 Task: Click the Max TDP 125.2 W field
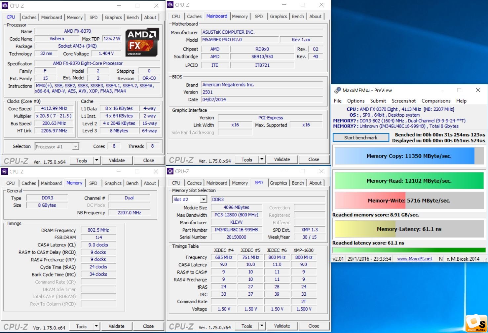[x=112, y=39]
